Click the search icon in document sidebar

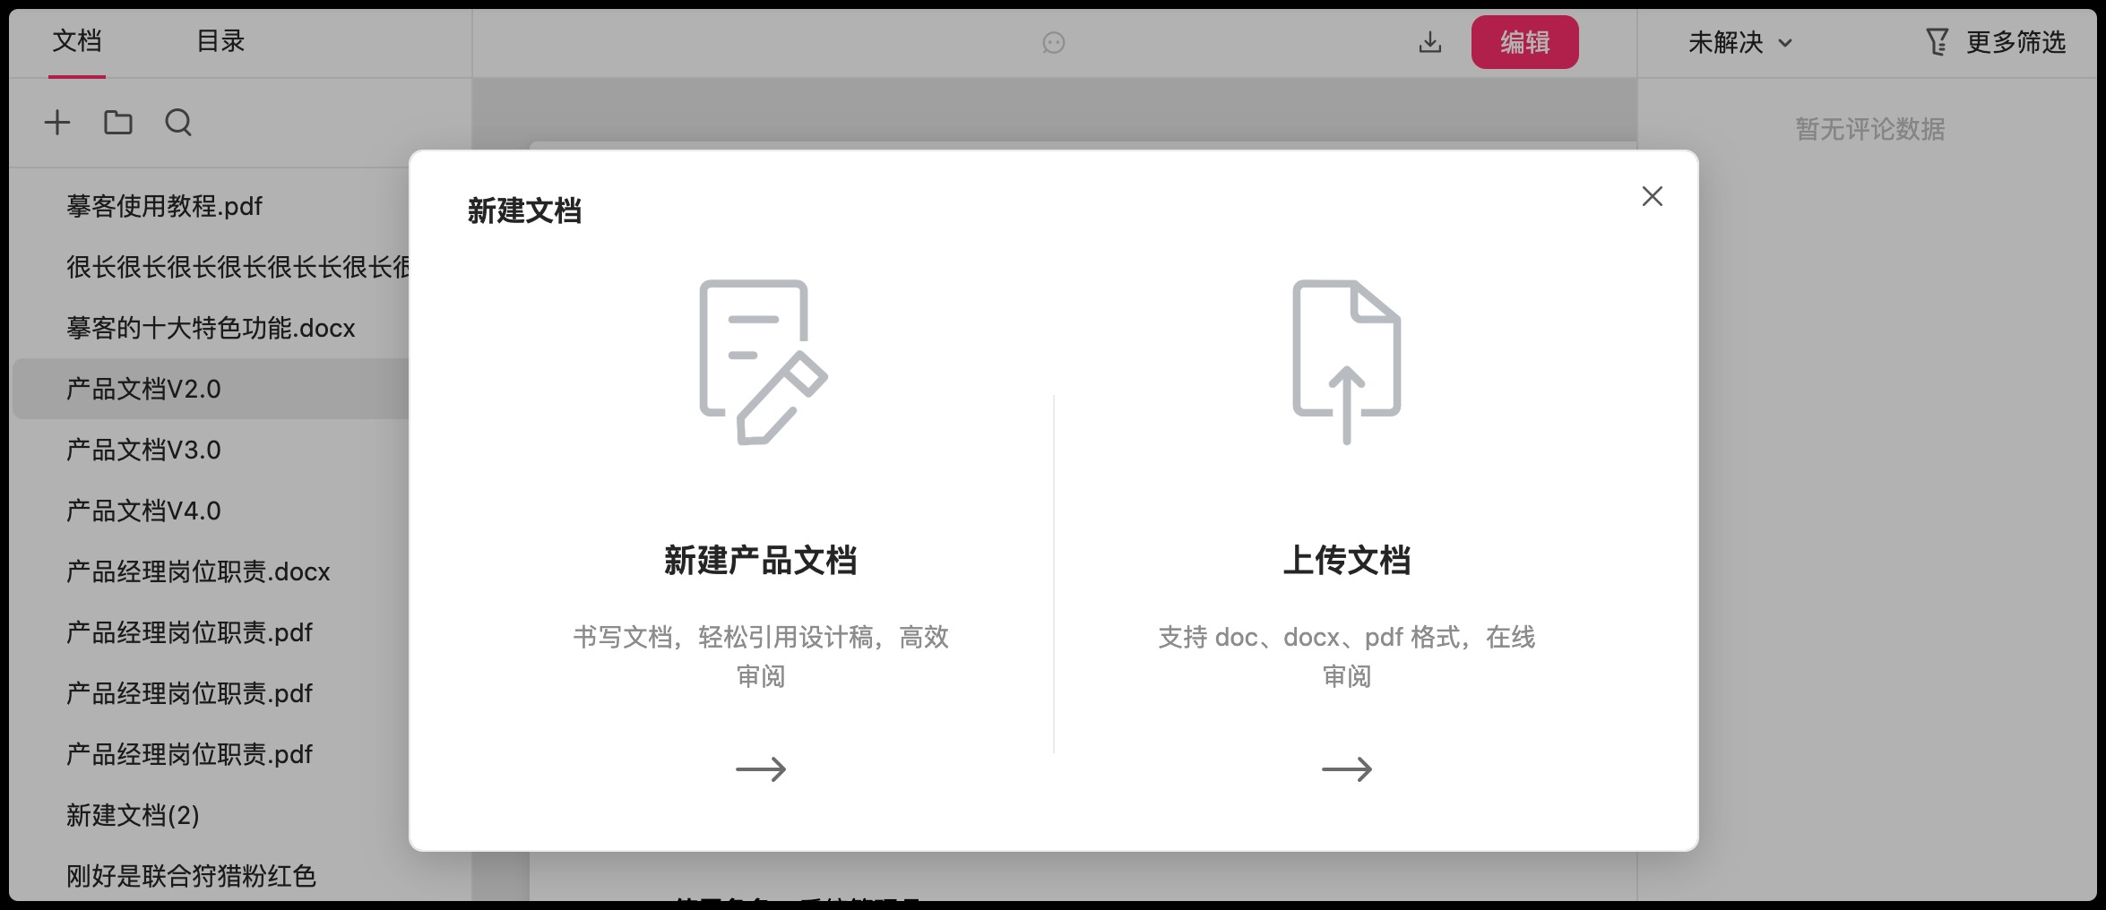(178, 123)
